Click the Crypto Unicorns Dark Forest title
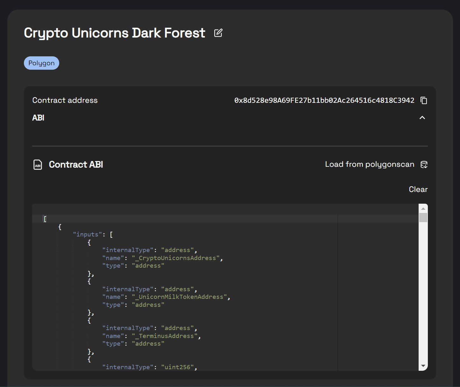Image resolution: width=460 pixels, height=387 pixels. click(115, 33)
